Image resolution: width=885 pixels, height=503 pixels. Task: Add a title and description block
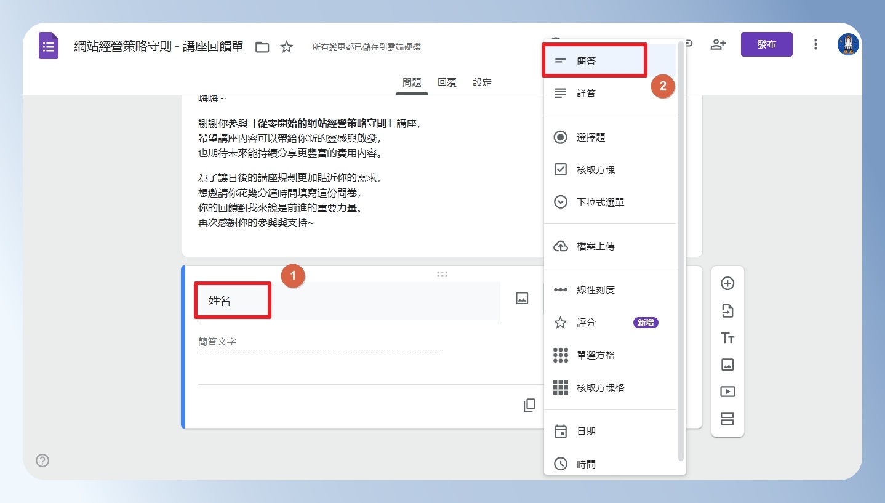point(727,338)
